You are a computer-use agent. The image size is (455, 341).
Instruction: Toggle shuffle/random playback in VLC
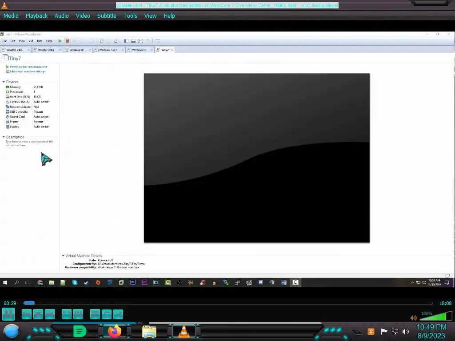tap(118, 314)
